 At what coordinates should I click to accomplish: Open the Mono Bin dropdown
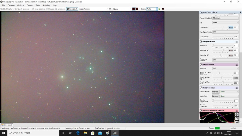coord(225,69)
